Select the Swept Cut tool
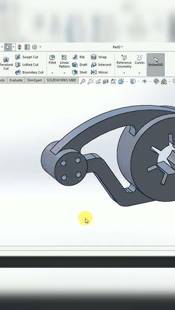This screenshot has width=175, height=310. click(27, 57)
